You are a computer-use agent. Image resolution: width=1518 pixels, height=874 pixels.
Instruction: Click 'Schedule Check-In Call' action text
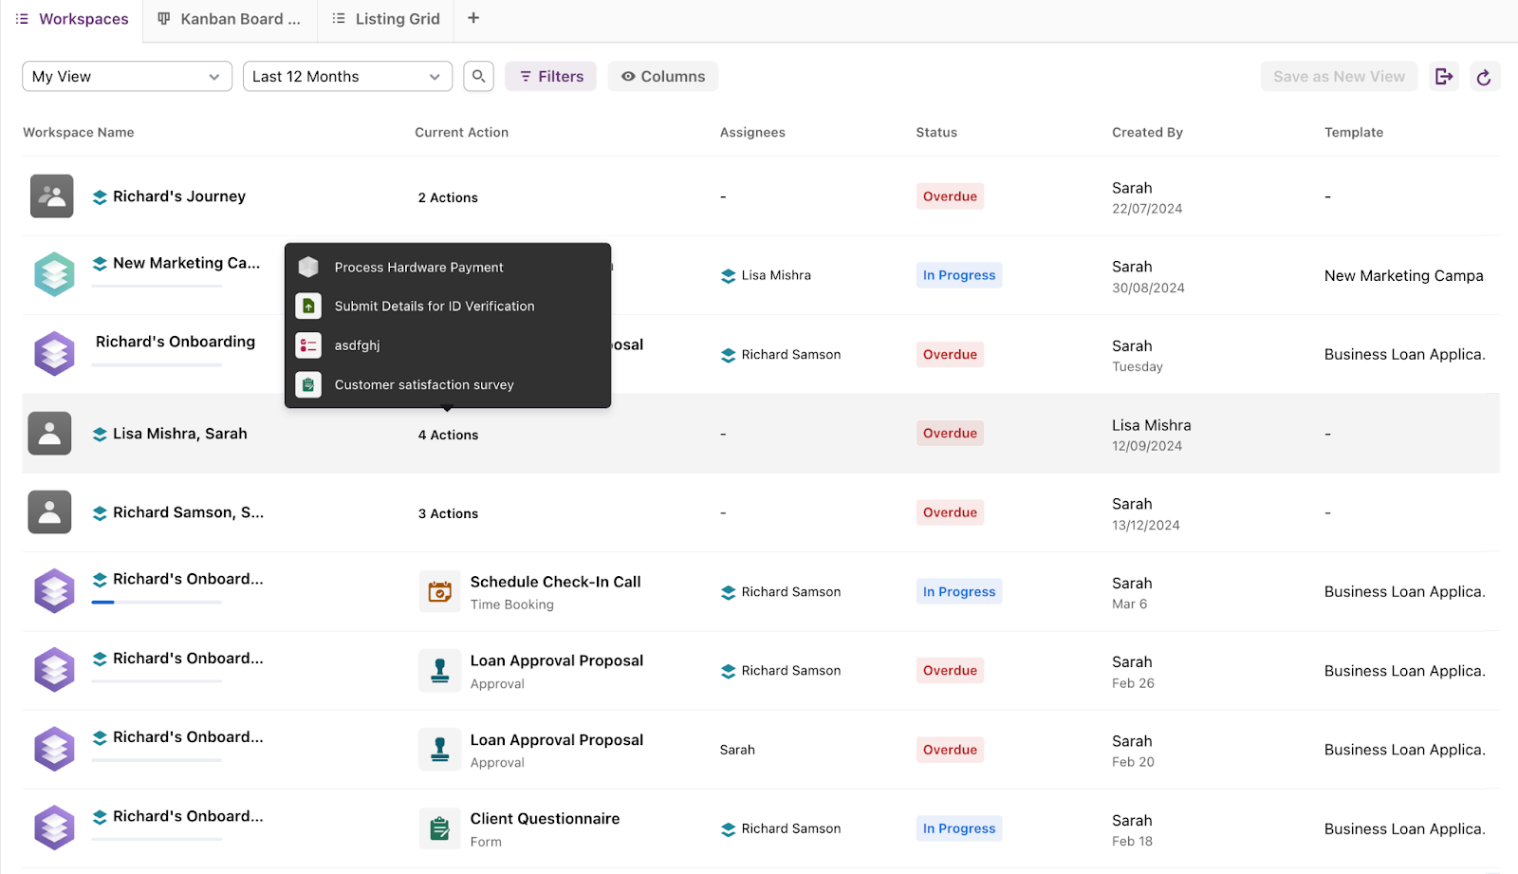coord(555,582)
